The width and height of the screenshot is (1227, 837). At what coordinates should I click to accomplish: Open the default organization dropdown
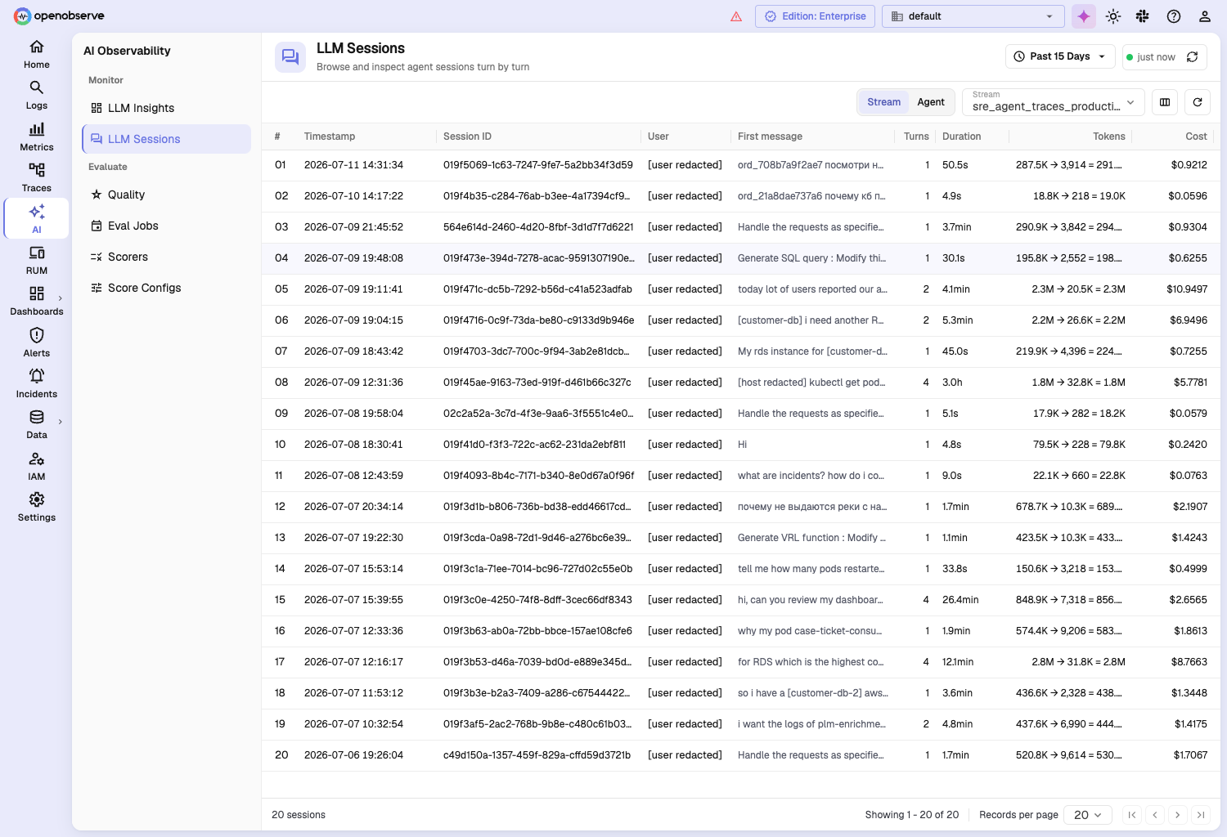point(973,16)
